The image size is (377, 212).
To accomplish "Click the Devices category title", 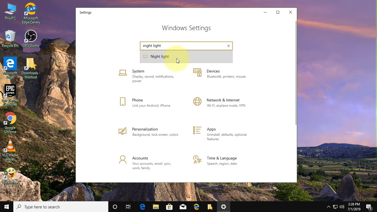I will (213, 71).
